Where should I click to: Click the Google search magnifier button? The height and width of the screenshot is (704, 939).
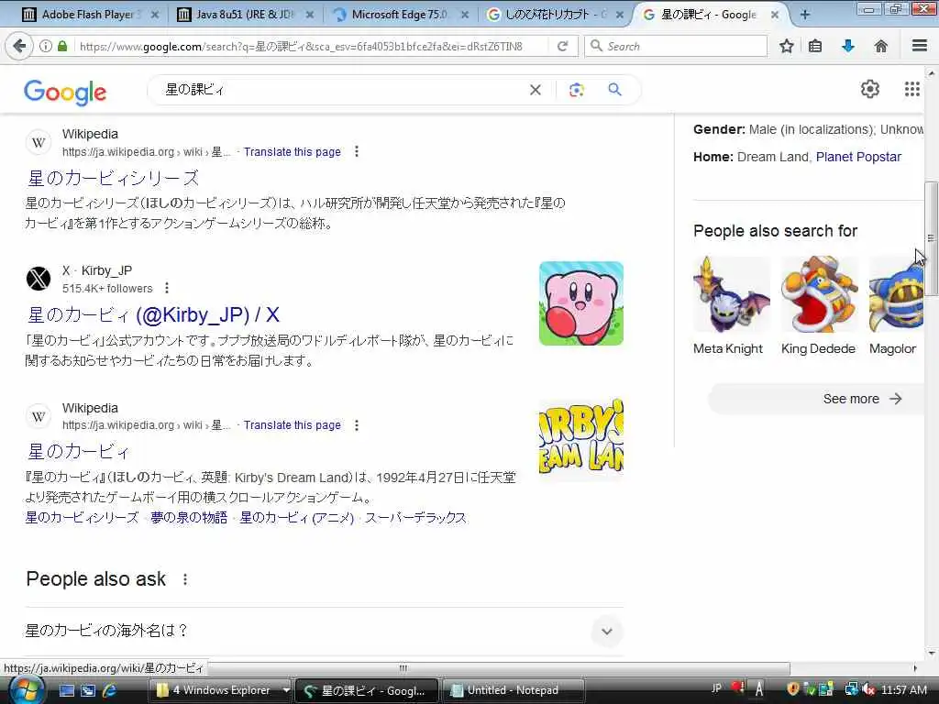[614, 90]
